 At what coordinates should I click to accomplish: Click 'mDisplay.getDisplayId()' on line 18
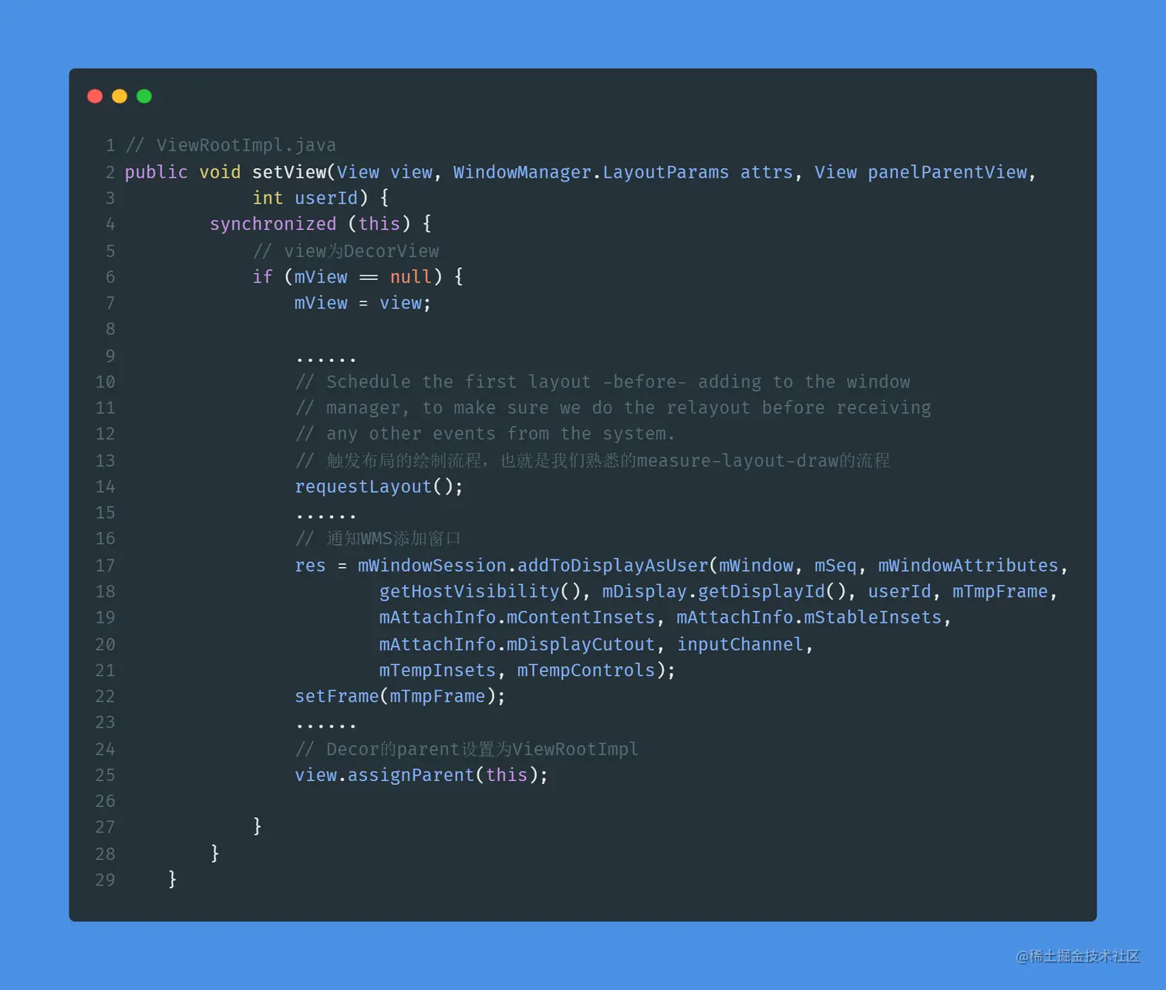coord(724,592)
